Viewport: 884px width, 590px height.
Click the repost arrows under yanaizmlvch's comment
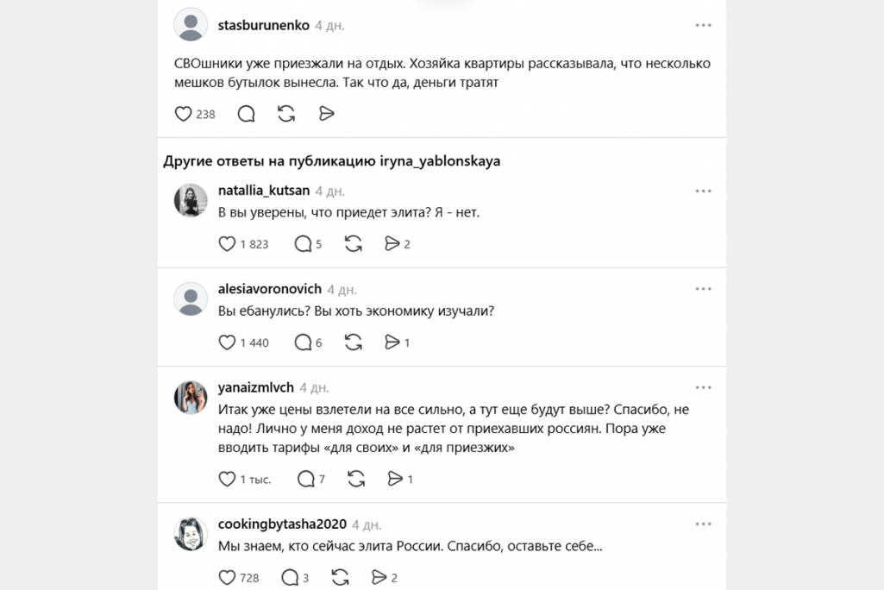tap(356, 479)
